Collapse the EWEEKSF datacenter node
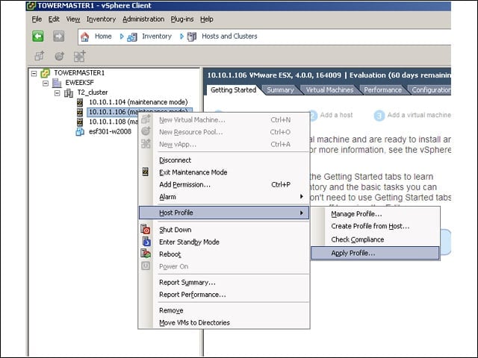 46,83
